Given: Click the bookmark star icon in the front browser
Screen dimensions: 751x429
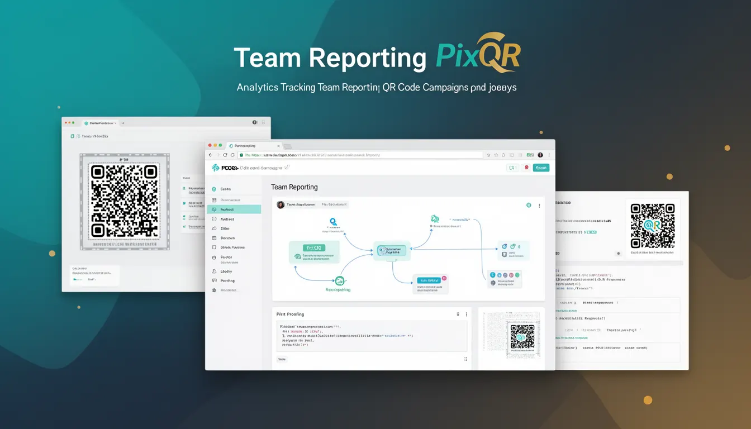Looking at the screenshot, I should coord(496,155).
